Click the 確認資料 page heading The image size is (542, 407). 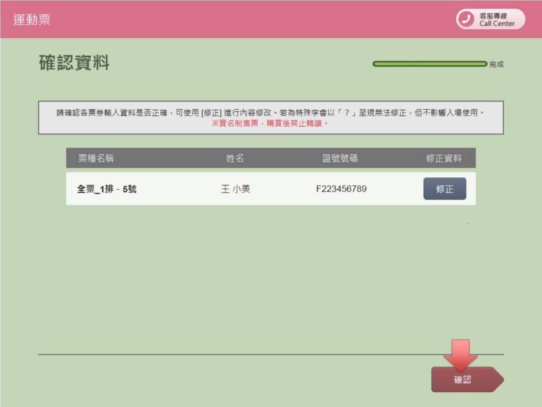click(74, 63)
